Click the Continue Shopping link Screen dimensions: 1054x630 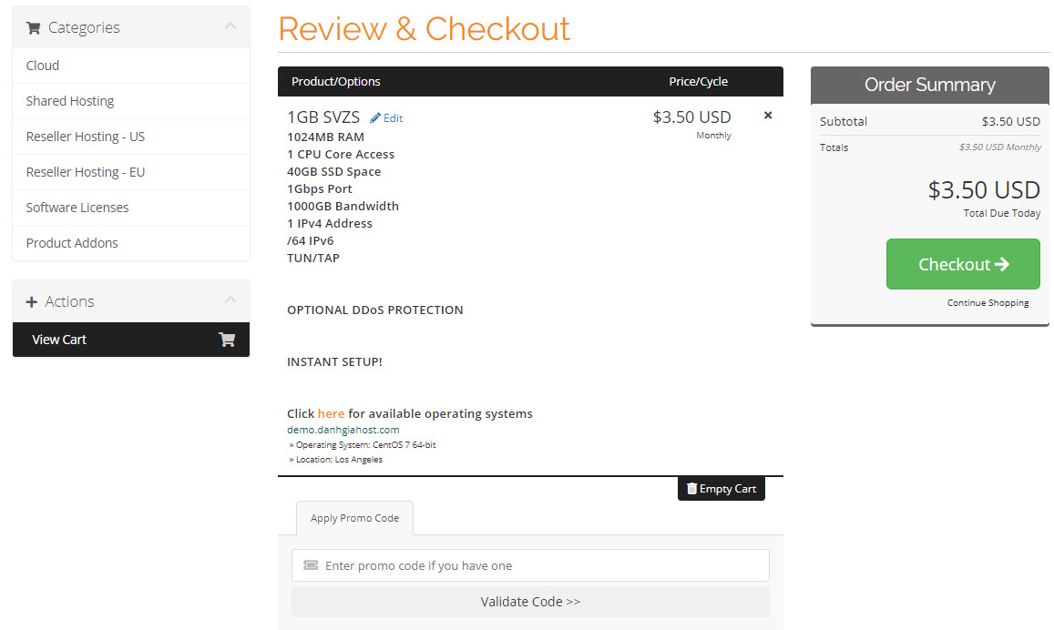(987, 302)
